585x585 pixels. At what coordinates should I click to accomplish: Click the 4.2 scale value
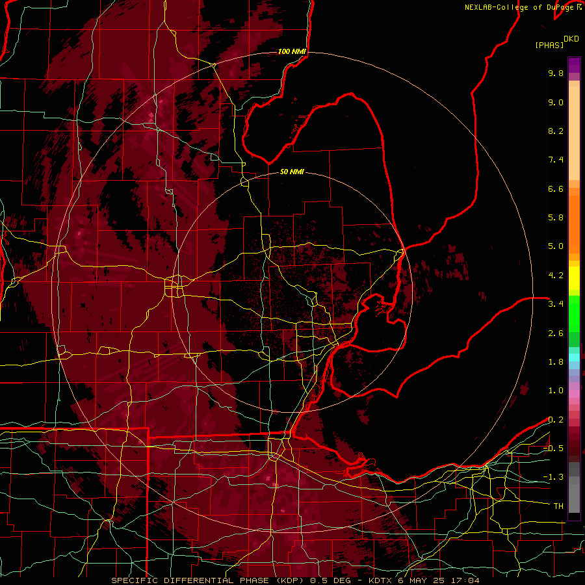(x=556, y=276)
